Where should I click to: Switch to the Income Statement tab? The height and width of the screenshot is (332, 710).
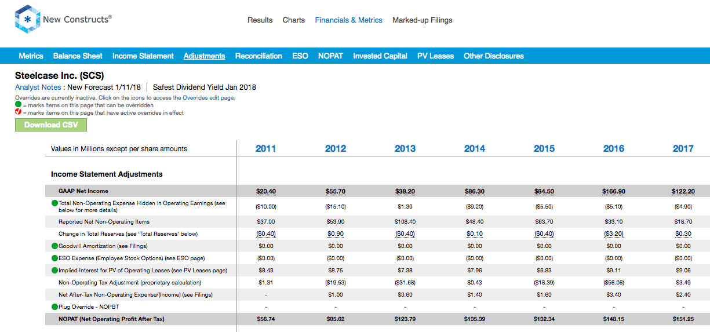(x=143, y=56)
